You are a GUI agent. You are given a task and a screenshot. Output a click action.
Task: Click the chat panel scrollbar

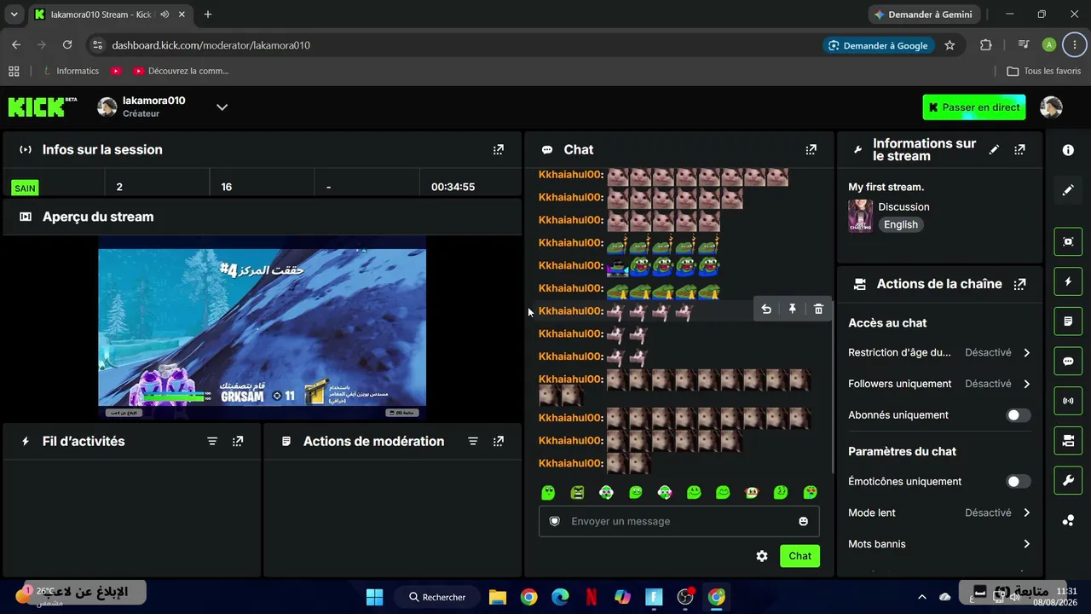(833, 388)
